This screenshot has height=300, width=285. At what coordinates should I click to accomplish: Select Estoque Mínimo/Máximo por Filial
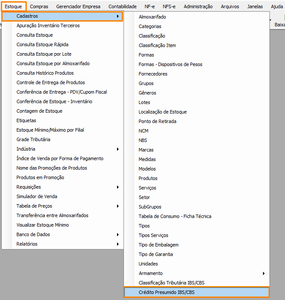[62, 130]
